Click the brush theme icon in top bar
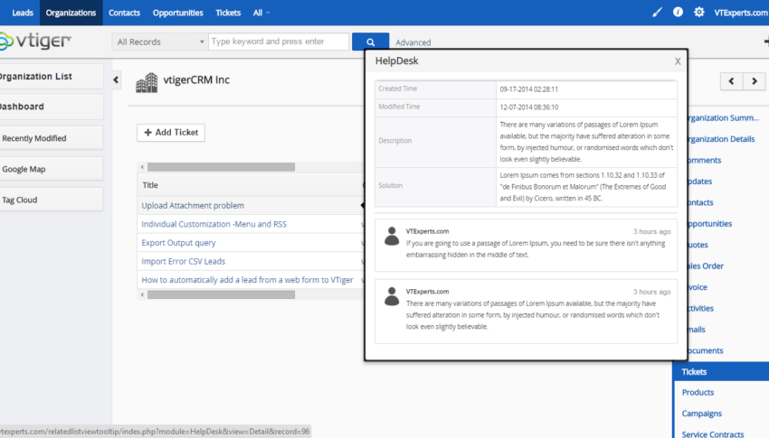 [x=657, y=13]
